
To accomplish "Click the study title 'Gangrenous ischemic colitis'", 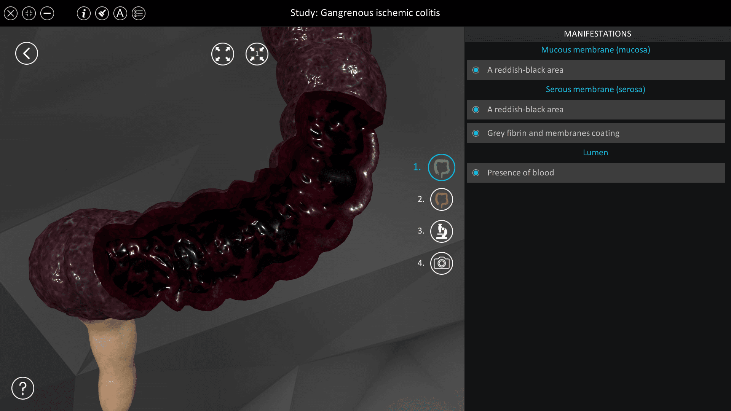I will (380, 13).
